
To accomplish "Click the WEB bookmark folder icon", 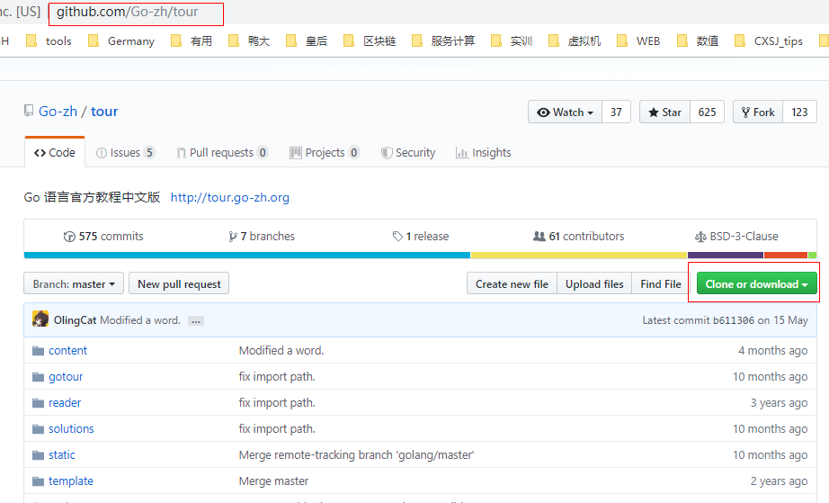I will [x=622, y=40].
